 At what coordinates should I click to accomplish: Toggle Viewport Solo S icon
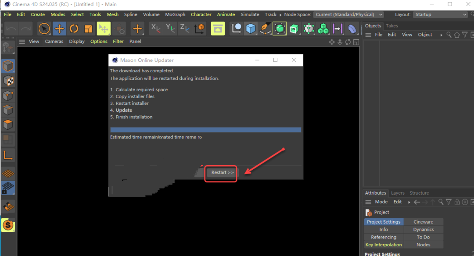click(x=8, y=225)
